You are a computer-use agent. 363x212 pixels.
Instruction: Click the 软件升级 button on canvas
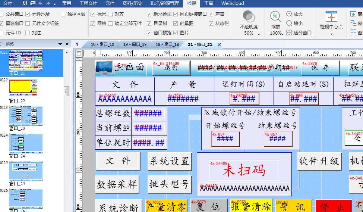tap(319, 161)
